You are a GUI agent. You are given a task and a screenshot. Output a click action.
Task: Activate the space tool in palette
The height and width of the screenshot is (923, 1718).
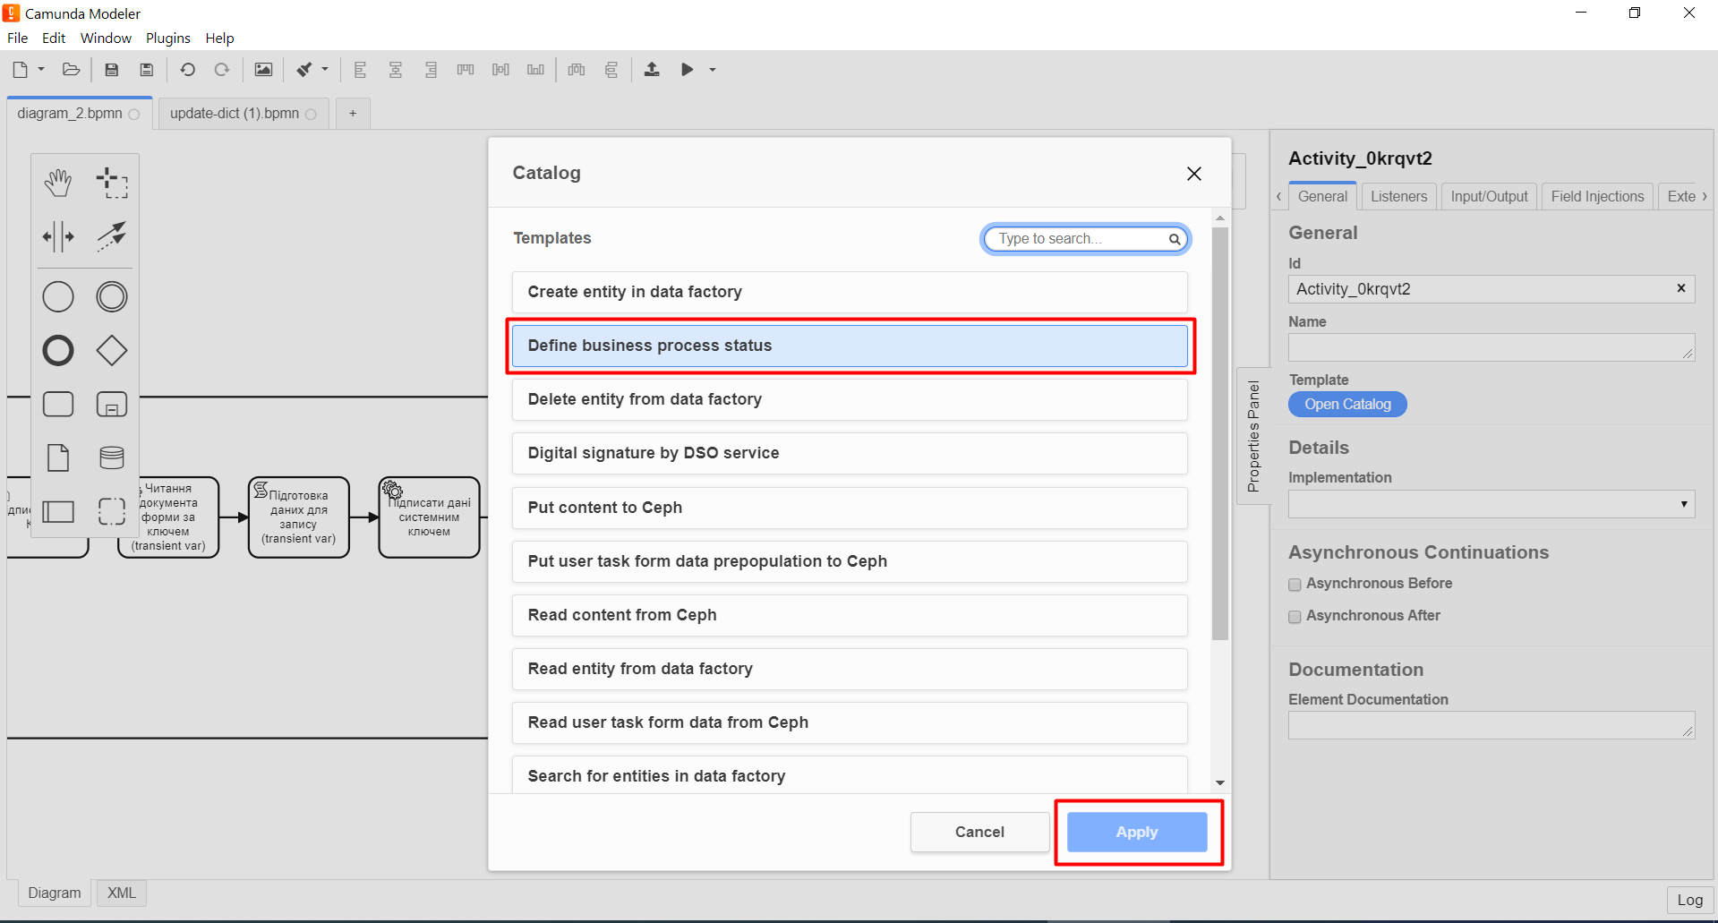tap(58, 236)
